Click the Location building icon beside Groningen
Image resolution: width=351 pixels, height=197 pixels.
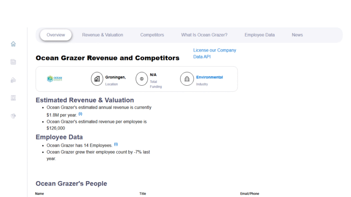click(97, 79)
